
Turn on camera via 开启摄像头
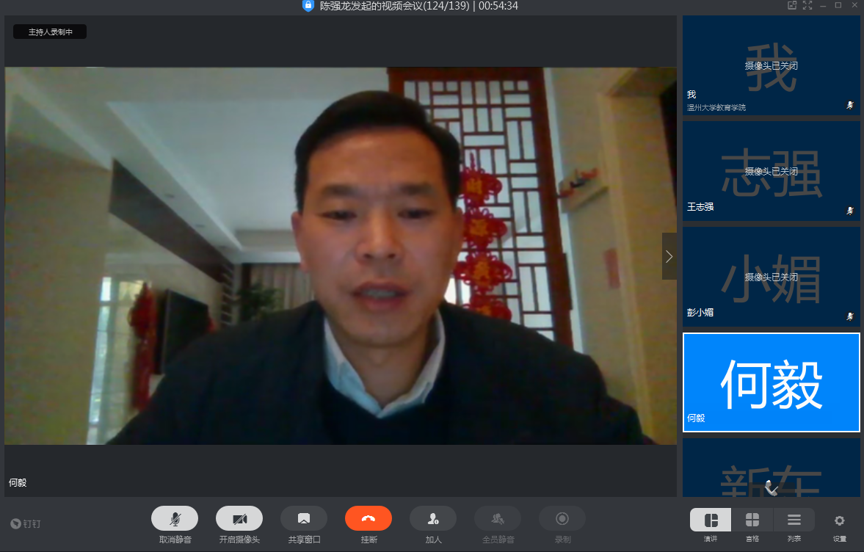point(239,519)
